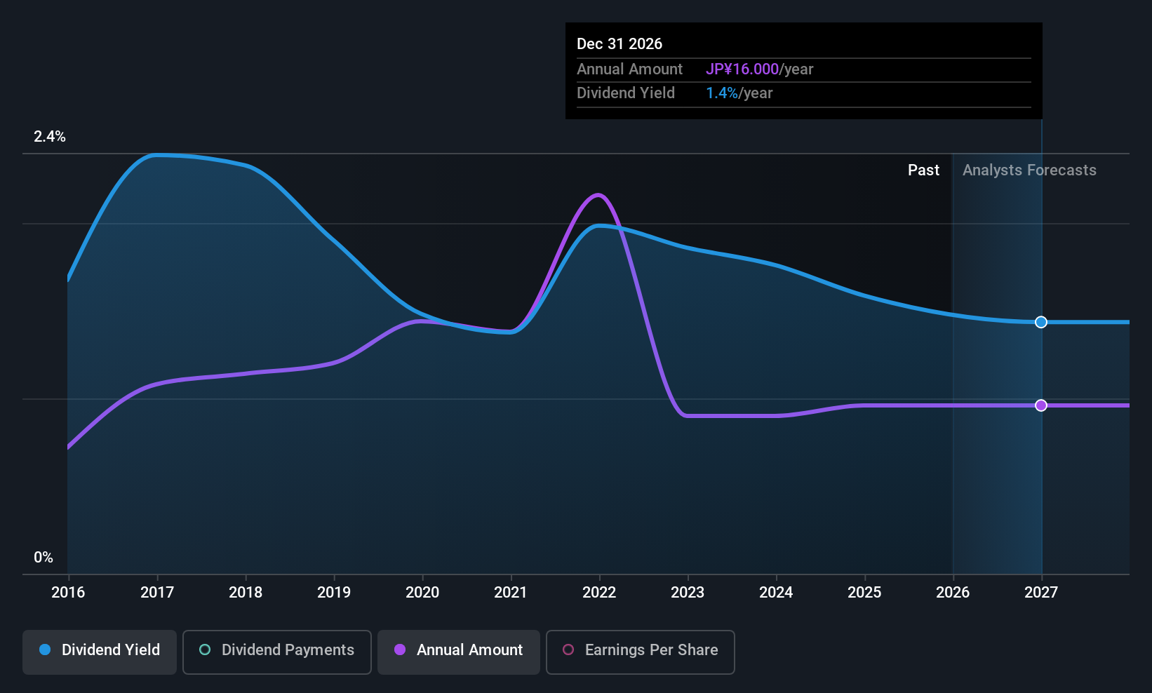The image size is (1152, 693).
Task: Click the 2026 x-axis label
Action: point(953,593)
